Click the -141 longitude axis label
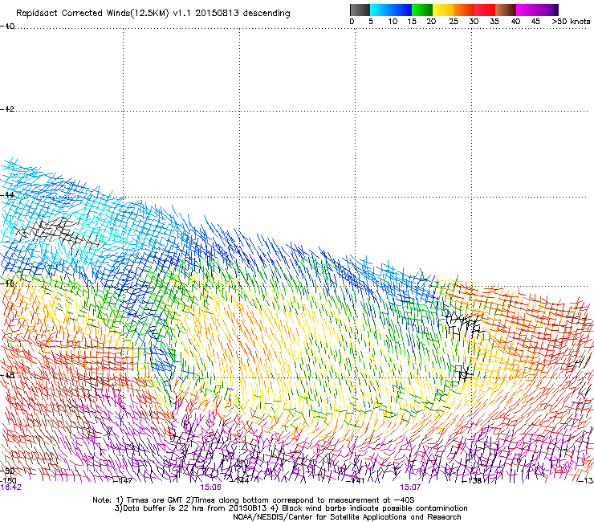The height and width of the screenshot is (522, 594). click(356, 481)
